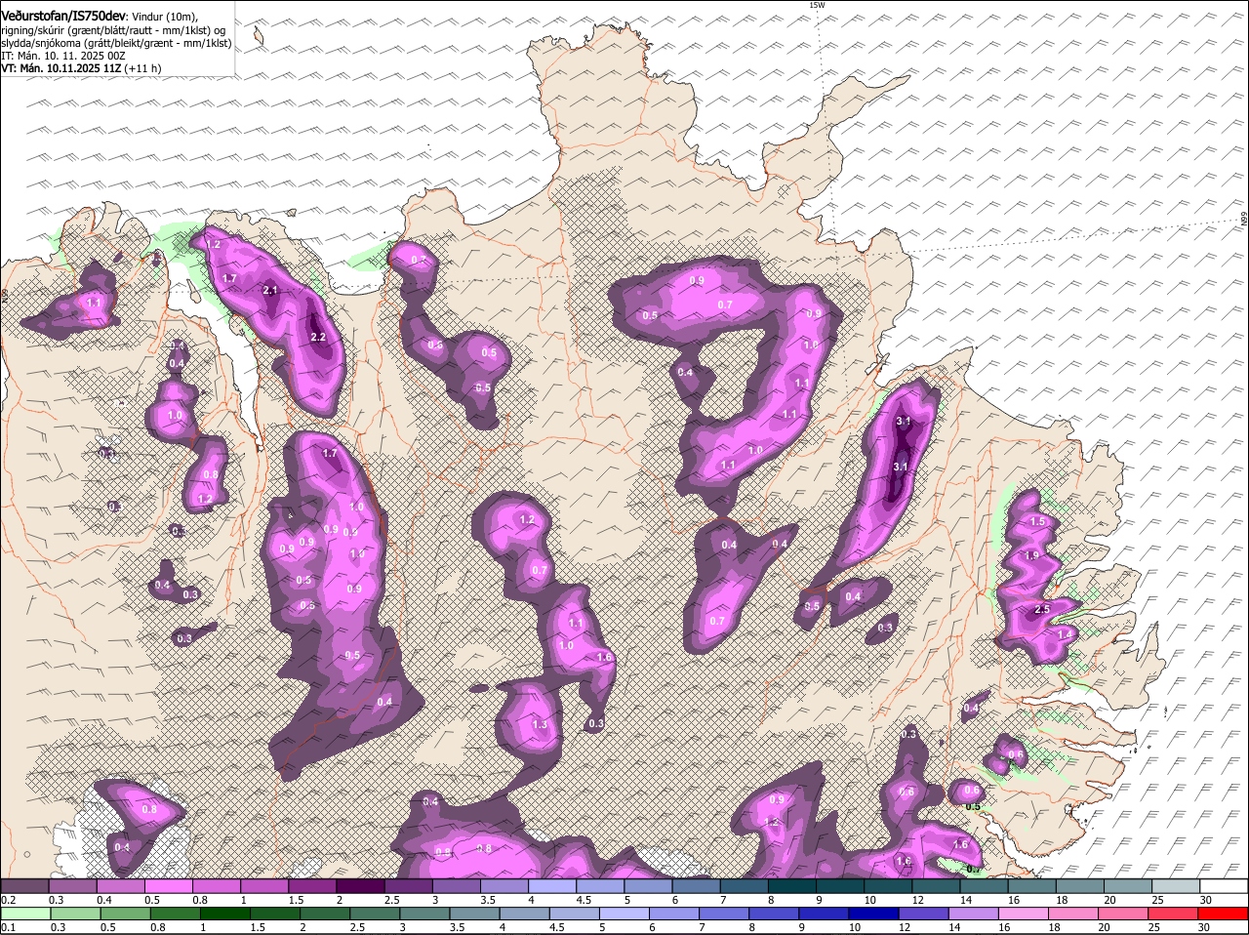1249x935 pixels.
Task: Select the 'VT: Mán. 10.11.2025 11Z' valid time
Action: click(61, 68)
